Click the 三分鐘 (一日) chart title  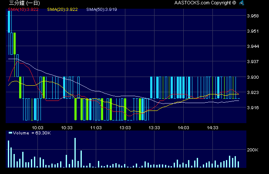24,3
